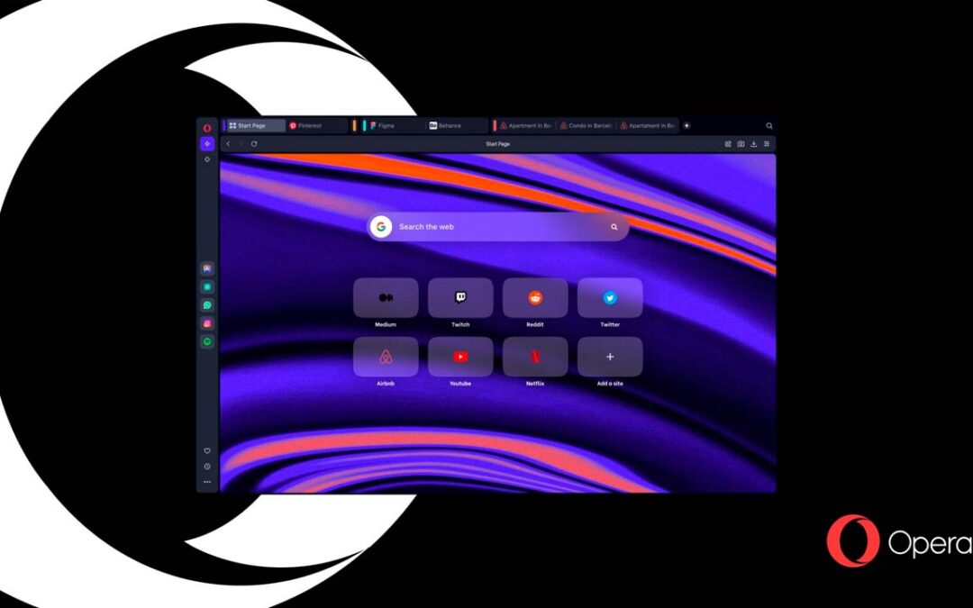Switch to the first Apartment in Bu… tab

point(526,126)
